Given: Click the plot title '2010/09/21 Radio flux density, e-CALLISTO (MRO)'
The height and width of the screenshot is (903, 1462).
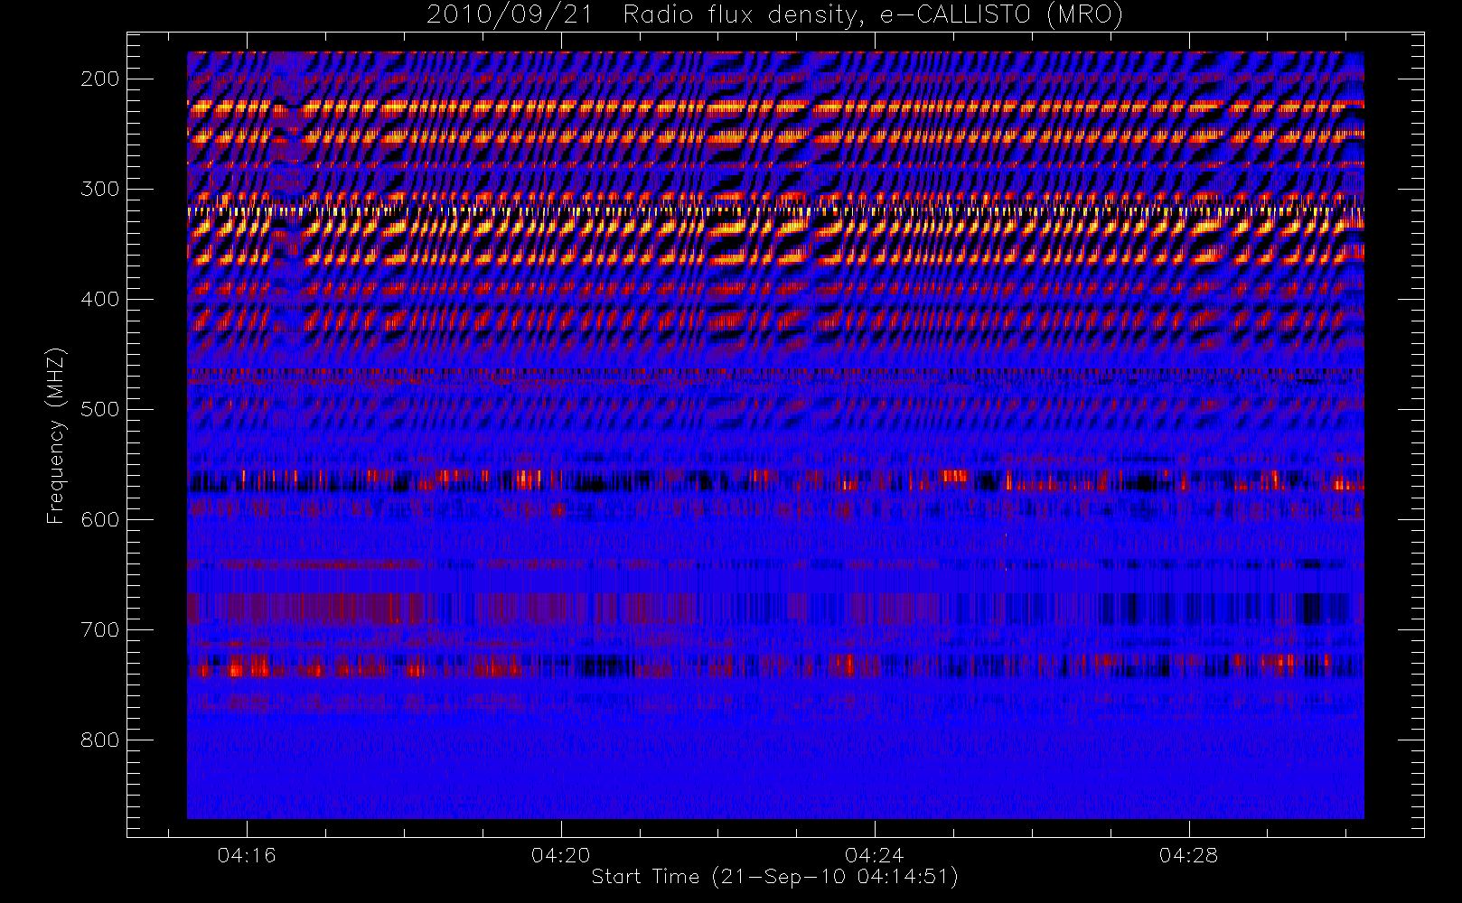Looking at the screenshot, I should [x=774, y=15].
